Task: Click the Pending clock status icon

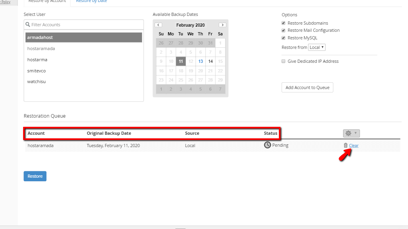Action: tap(267, 145)
